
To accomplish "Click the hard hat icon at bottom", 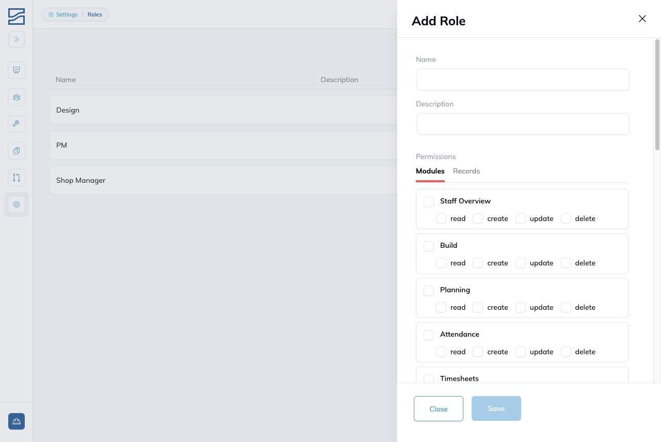I will 17,421.
